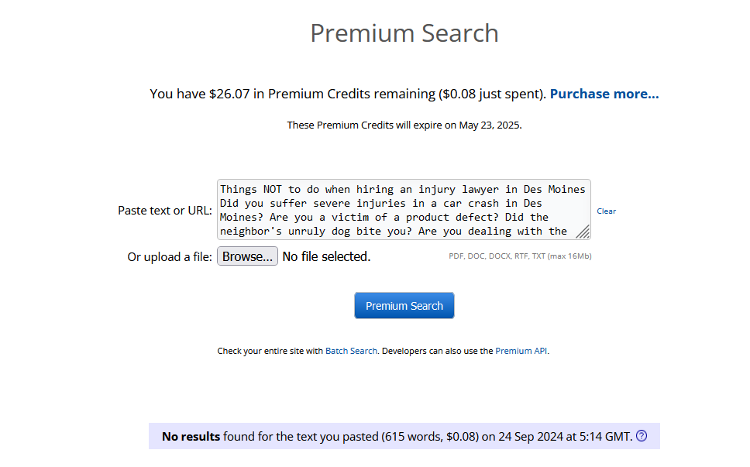Screen dimensions: 750x467
Task: Click the 'Paste text or URL:' label
Action: [165, 211]
